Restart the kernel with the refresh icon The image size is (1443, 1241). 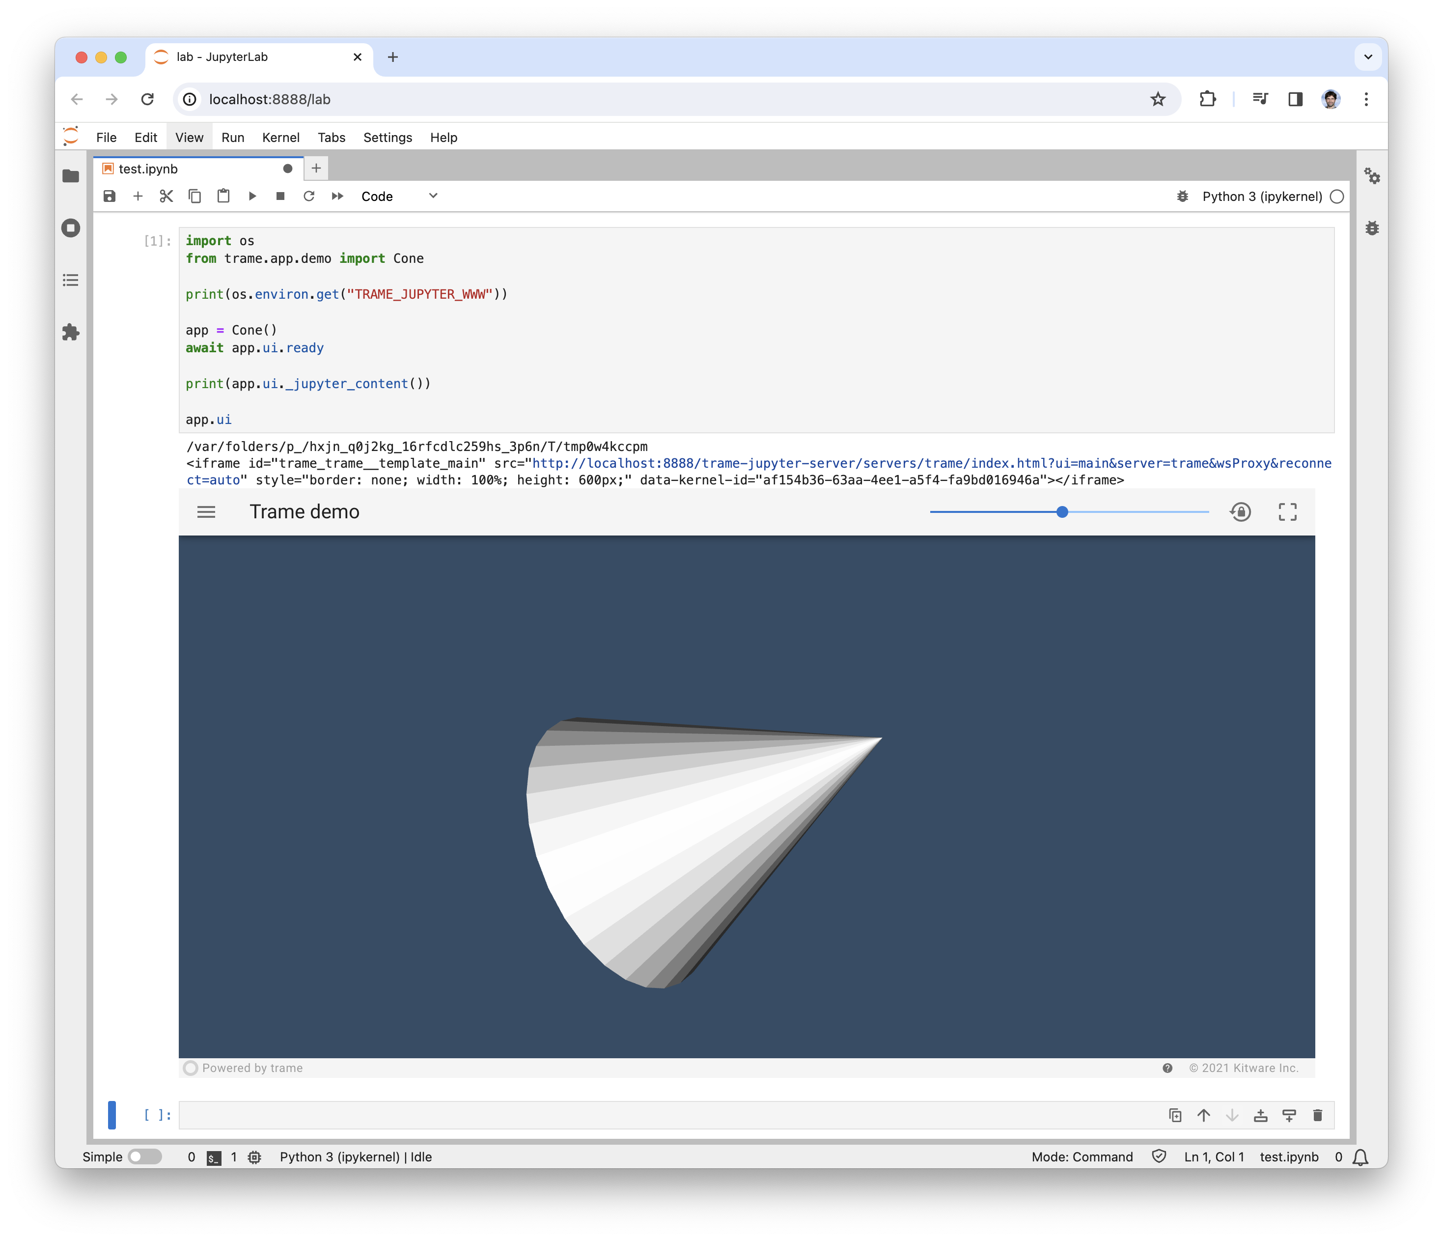309,197
